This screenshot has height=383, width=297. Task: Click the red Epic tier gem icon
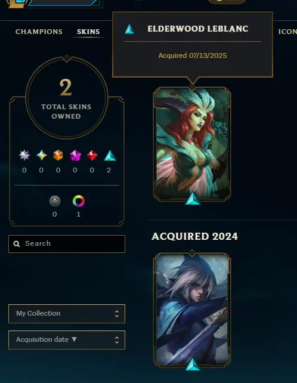pyautogui.click(x=92, y=155)
